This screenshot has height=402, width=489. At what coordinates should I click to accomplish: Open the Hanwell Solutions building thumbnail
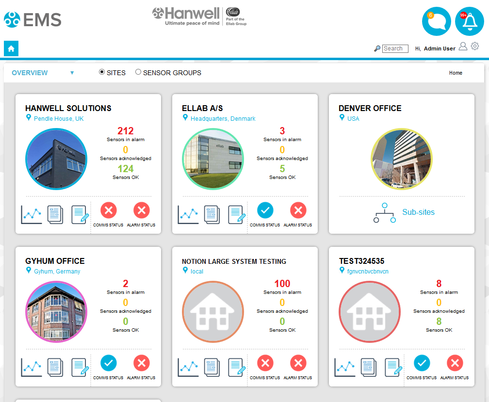56,159
